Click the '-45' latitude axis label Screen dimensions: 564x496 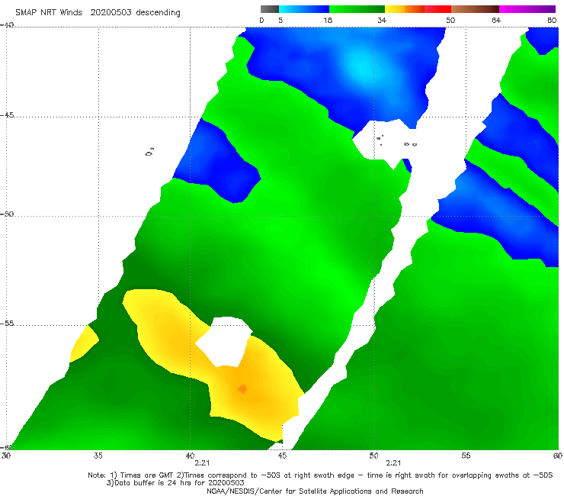pyautogui.click(x=7, y=115)
